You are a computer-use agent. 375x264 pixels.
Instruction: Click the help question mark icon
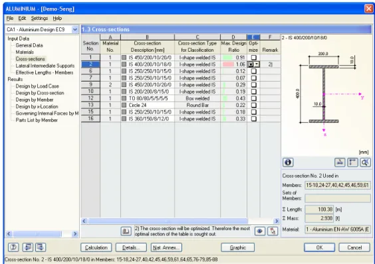pos(13,247)
